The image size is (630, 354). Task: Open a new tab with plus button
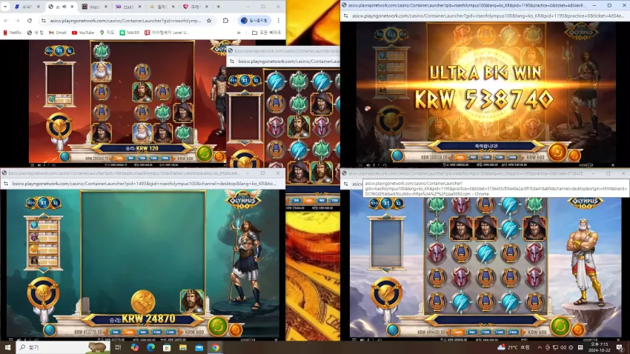218,7
